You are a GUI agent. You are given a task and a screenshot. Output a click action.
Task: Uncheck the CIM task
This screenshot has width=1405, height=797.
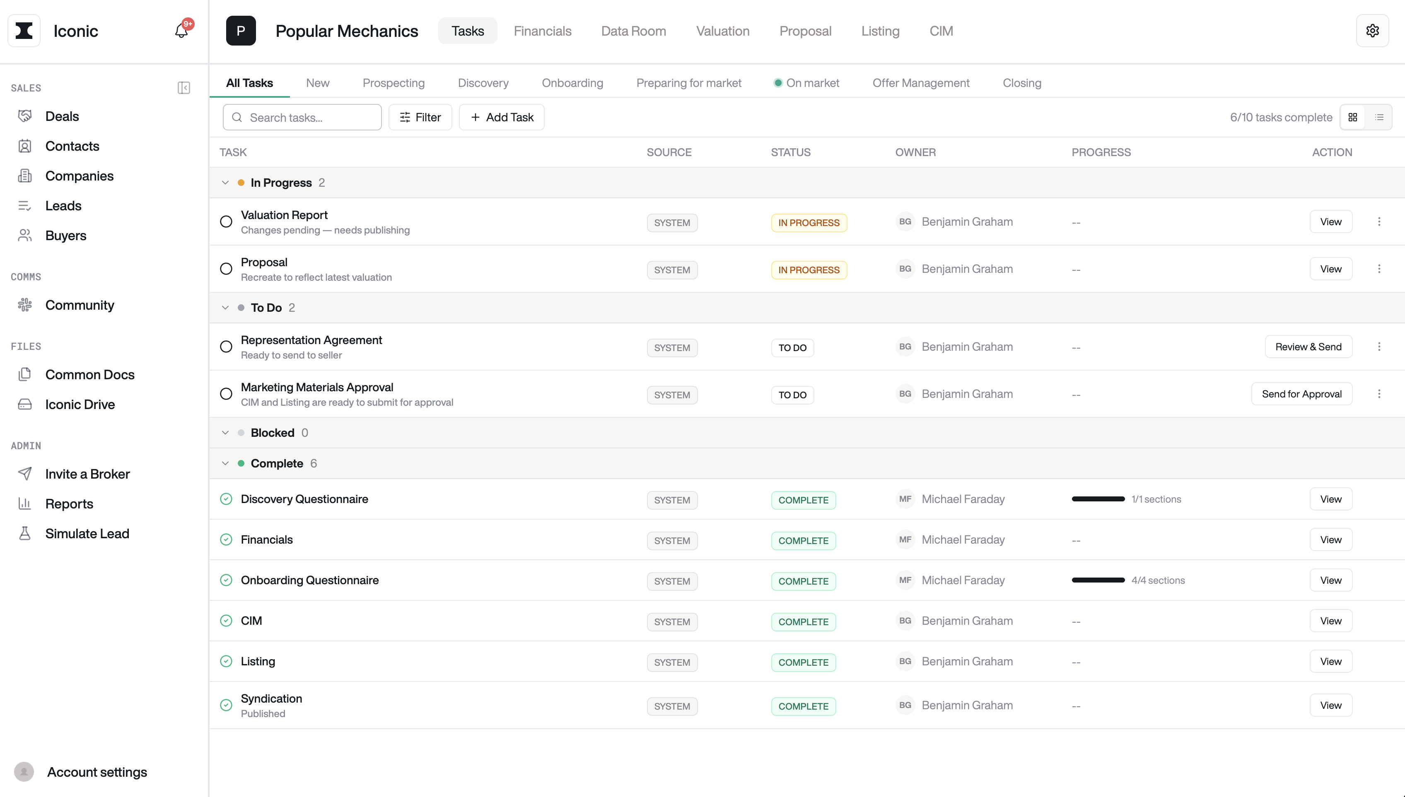(226, 620)
